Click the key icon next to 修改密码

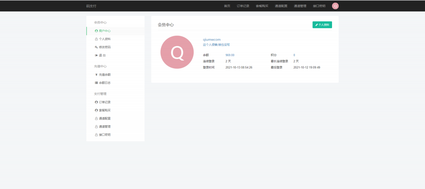96,47
